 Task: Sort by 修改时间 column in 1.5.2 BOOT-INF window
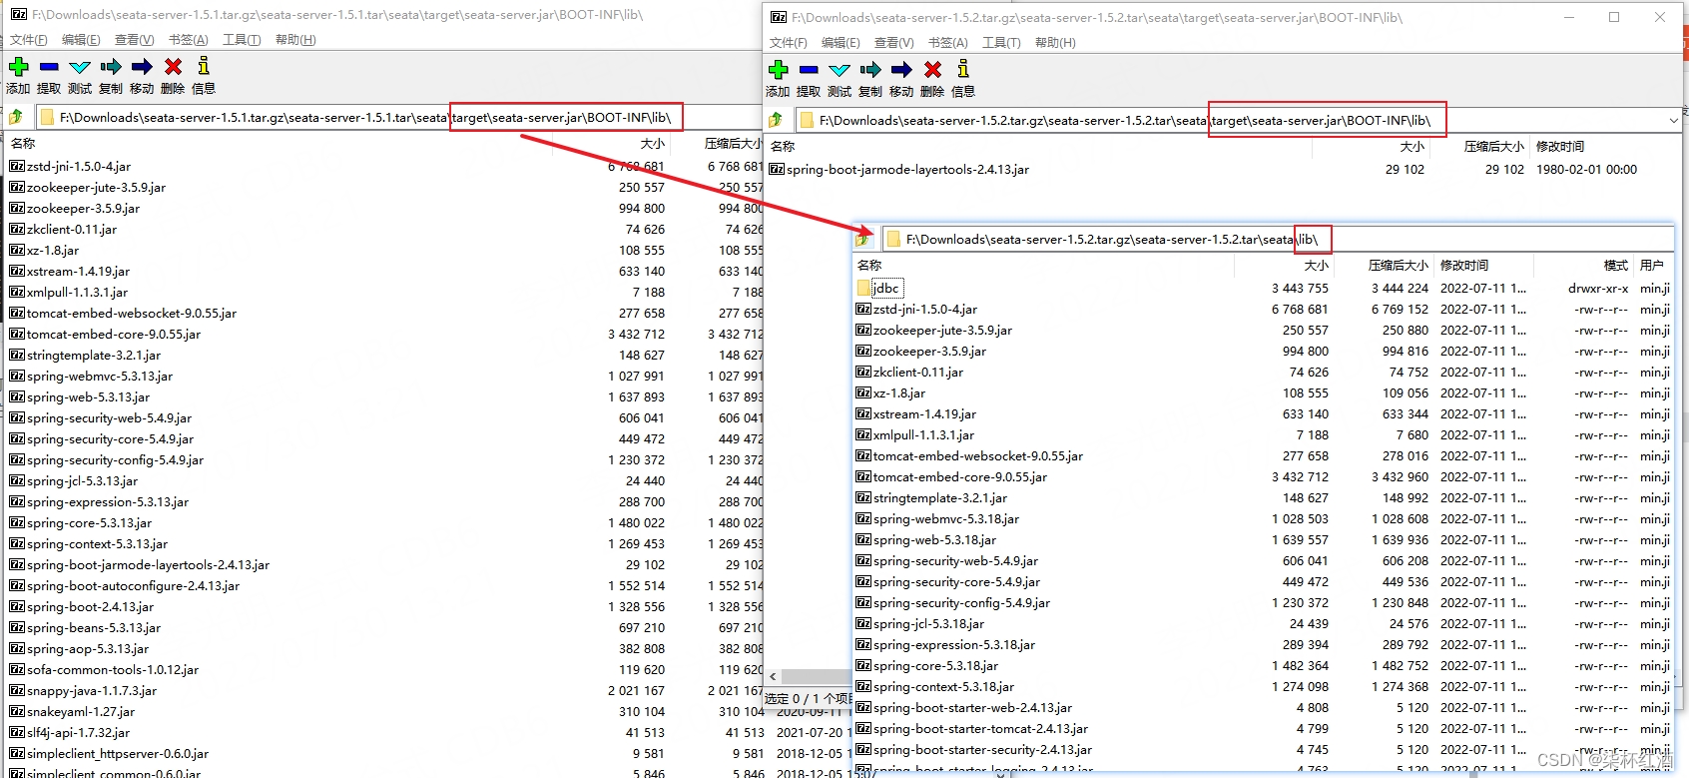(1560, 147)
